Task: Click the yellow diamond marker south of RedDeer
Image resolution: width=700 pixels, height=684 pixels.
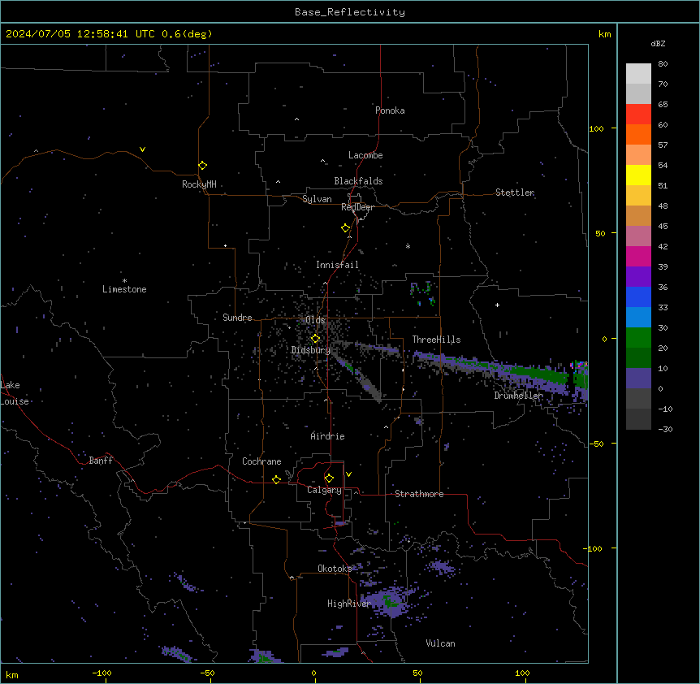Action: coord(345,228)
